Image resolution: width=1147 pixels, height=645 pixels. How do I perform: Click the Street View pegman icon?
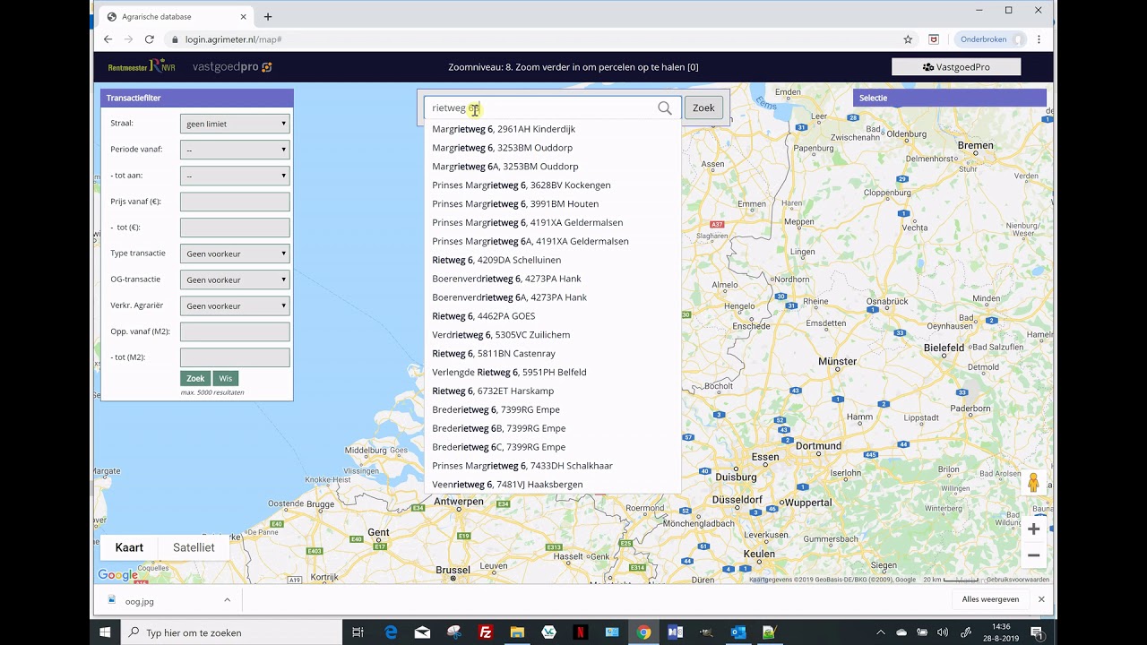coord(1033,483)
